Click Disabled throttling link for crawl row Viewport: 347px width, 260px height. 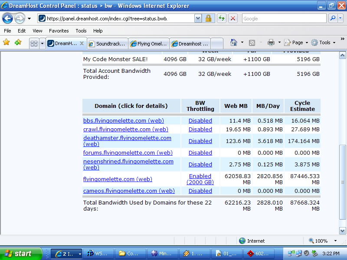click(200, 129)
